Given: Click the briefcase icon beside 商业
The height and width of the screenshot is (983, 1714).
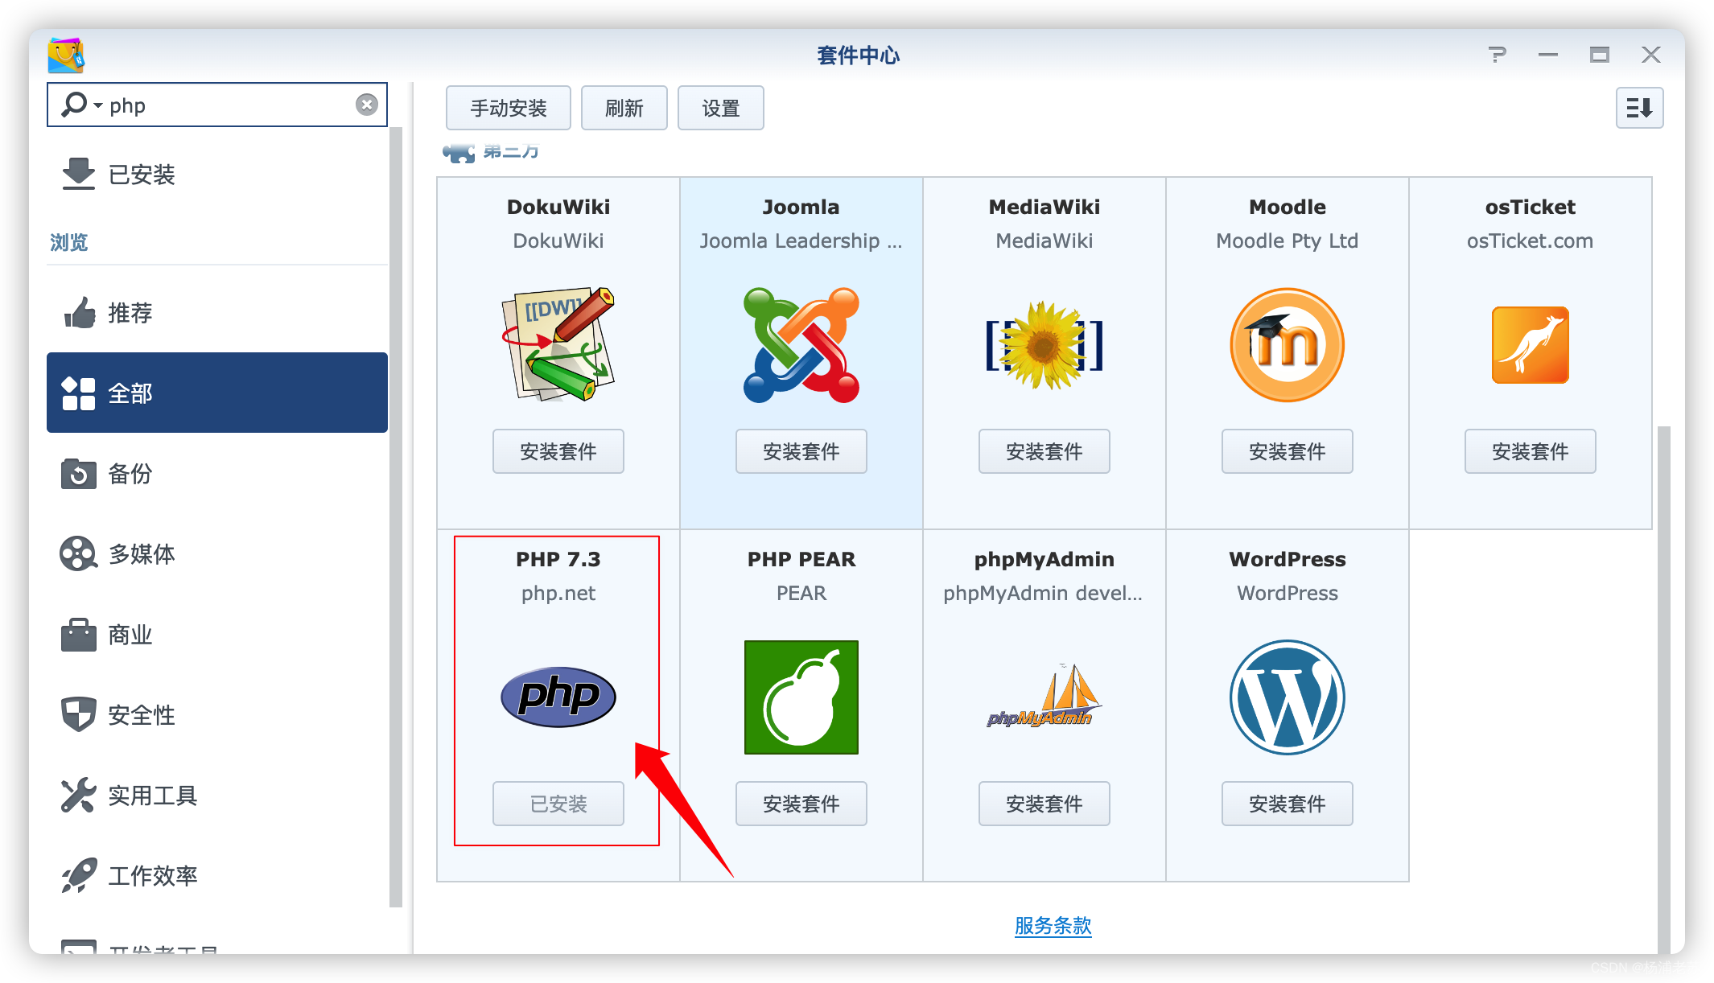Looking at the screenshot, I should (78, 635).
